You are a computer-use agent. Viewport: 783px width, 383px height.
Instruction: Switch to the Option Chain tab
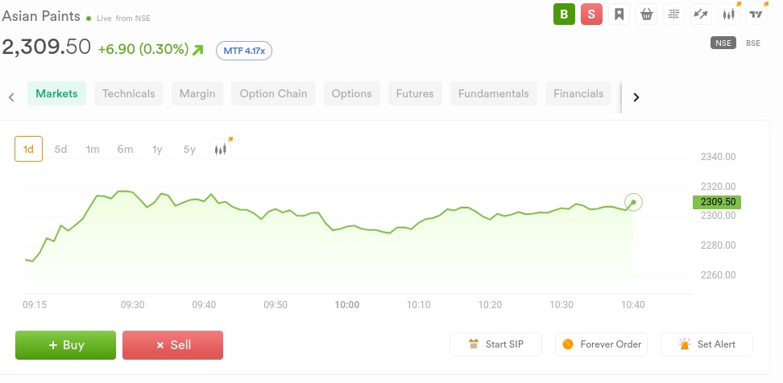(x=273, y=93)
